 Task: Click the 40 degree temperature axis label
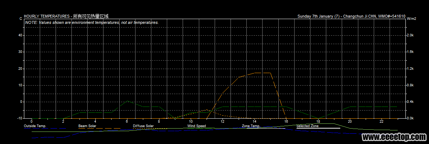20,35
